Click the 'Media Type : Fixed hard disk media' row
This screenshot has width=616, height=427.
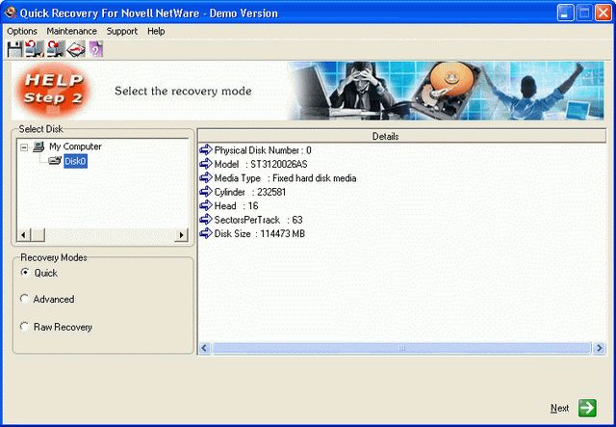coord(285,178)
